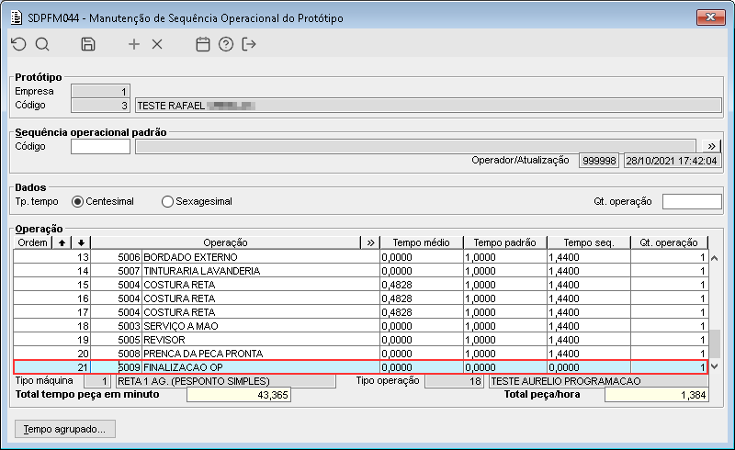Click the undo/refresh arrow toolbar icon

click(x=18, y=44)
